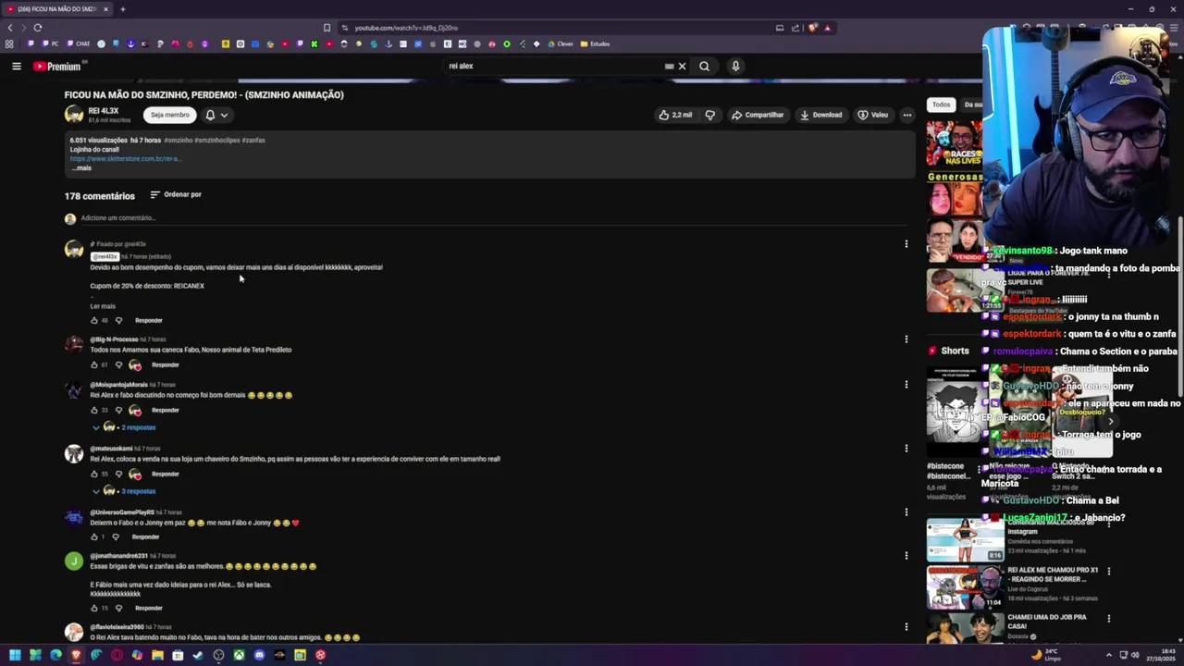Open options for the MoisportojaMorais comment
This screenshot has height=666, width=1184.
tap(906, 385)
